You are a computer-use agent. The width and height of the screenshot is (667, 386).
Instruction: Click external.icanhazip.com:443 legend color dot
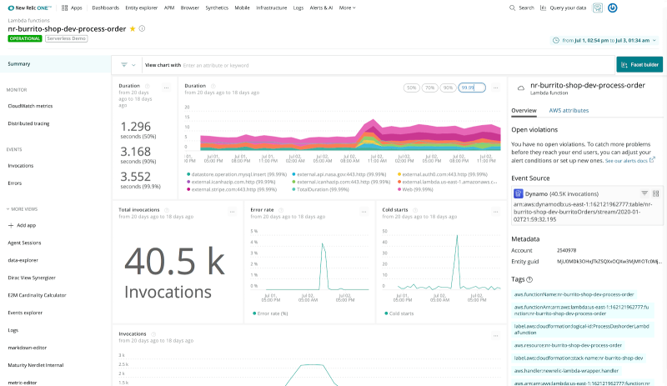coord(294,182)
